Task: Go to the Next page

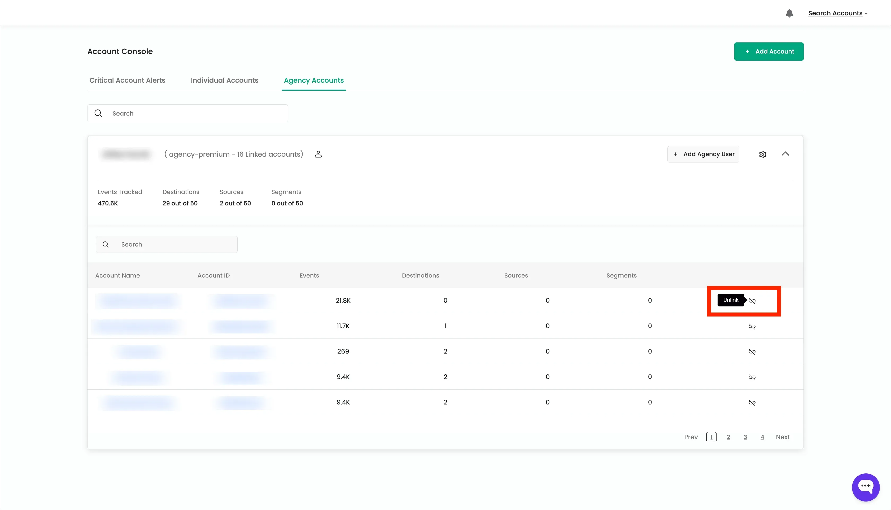Action: point(782,437)
